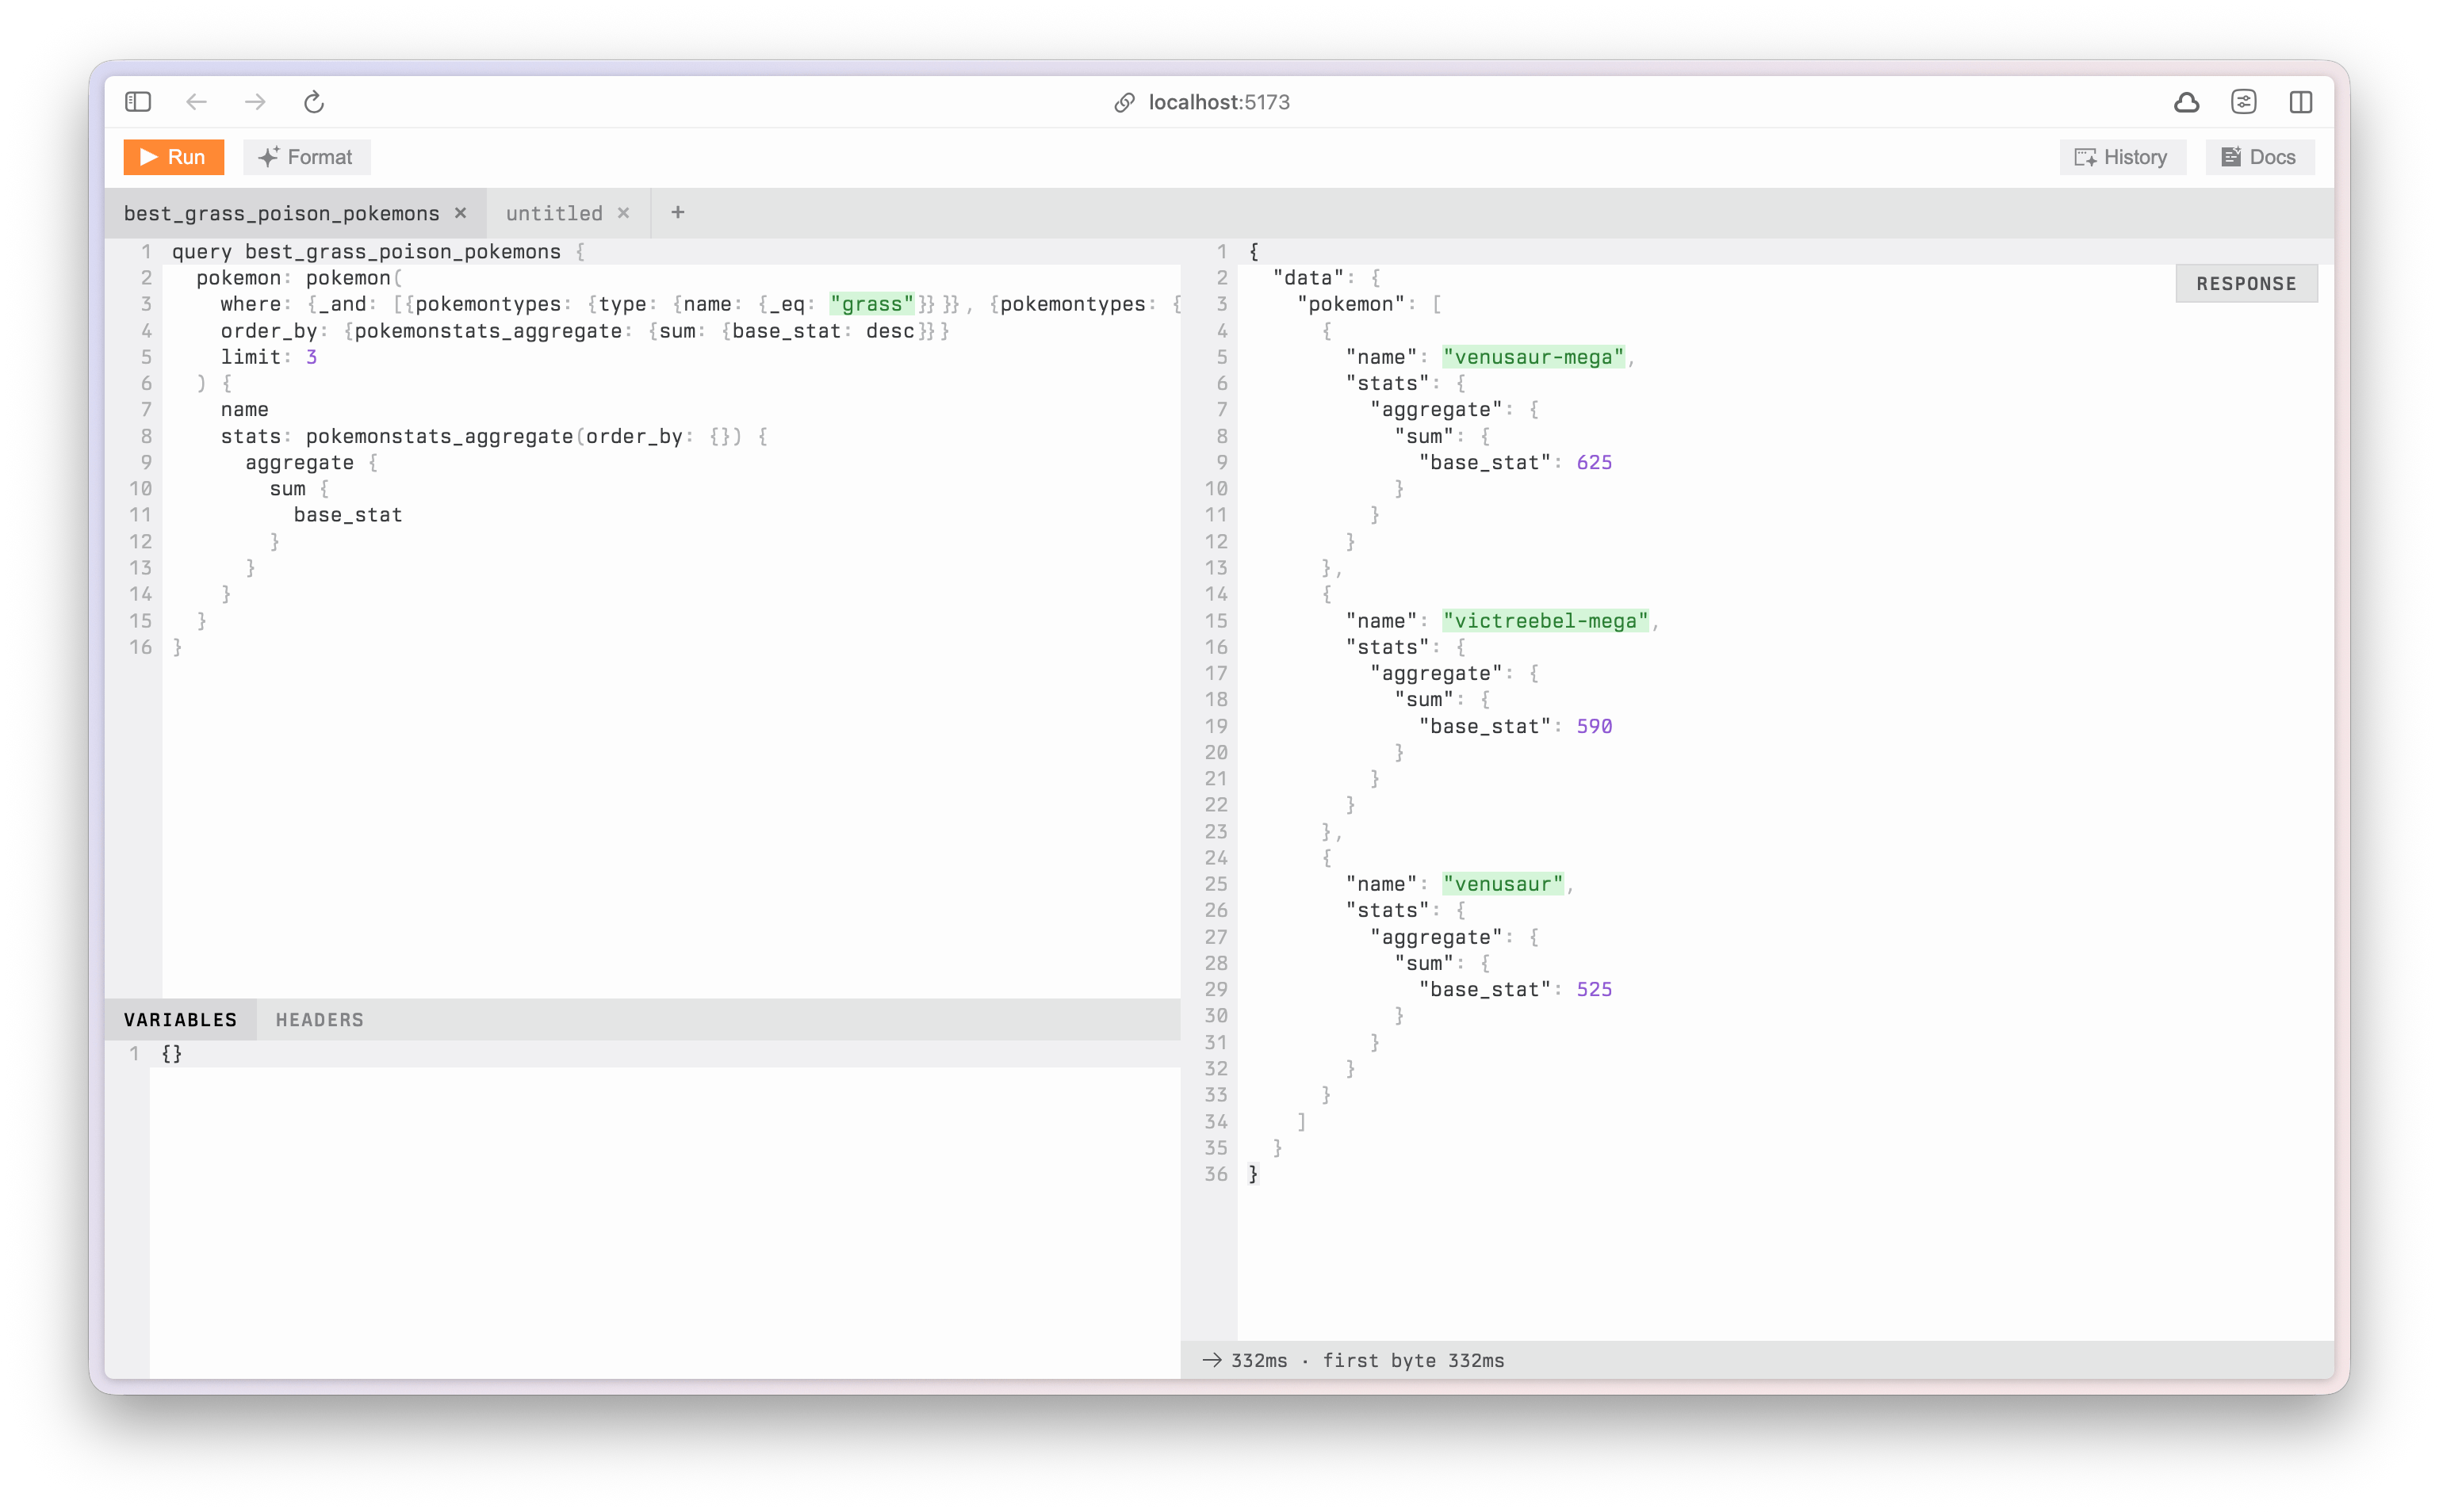Go forward using the right arrow icon
This screenshot has width=2439, height=1512.
click(255, 102)
